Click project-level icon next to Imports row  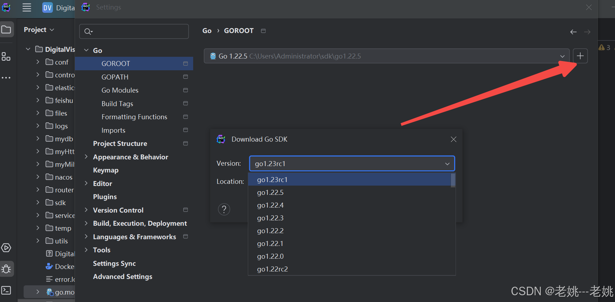[x=185, y=130]
